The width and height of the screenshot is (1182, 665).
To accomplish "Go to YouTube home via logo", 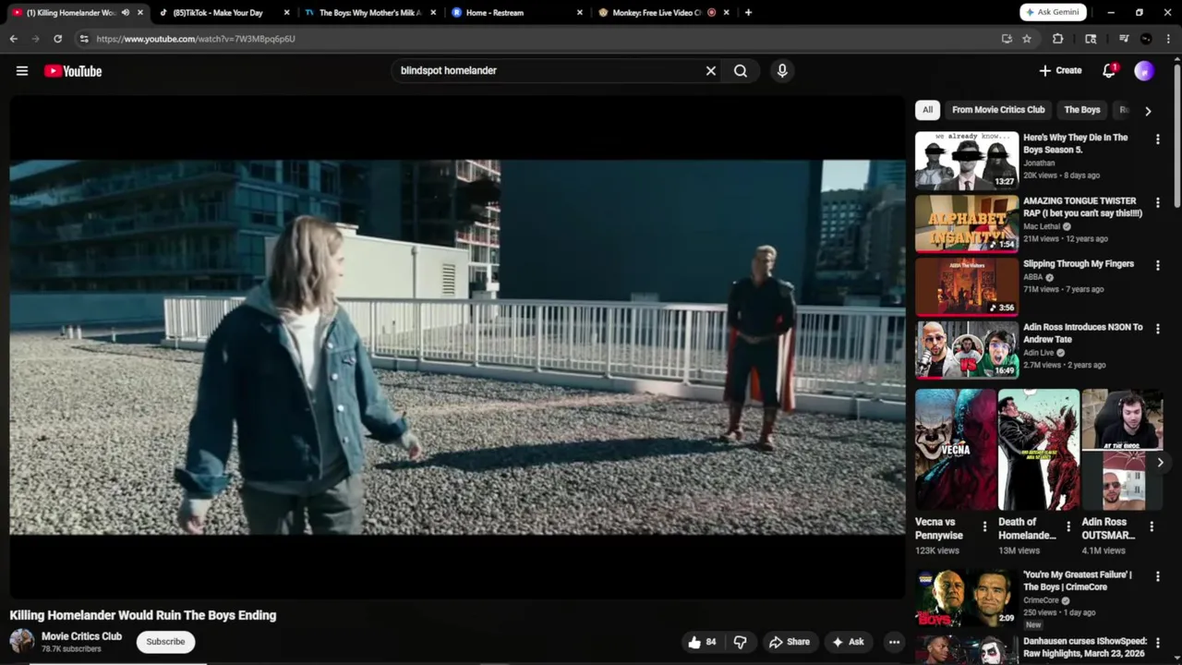I will click(73, 71).
